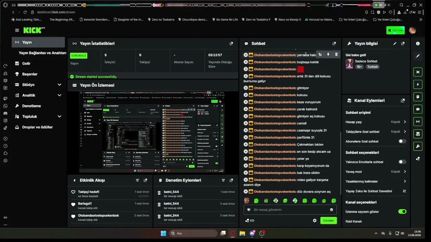Open the hamburger menu beside Kick logo

point(17,30)
